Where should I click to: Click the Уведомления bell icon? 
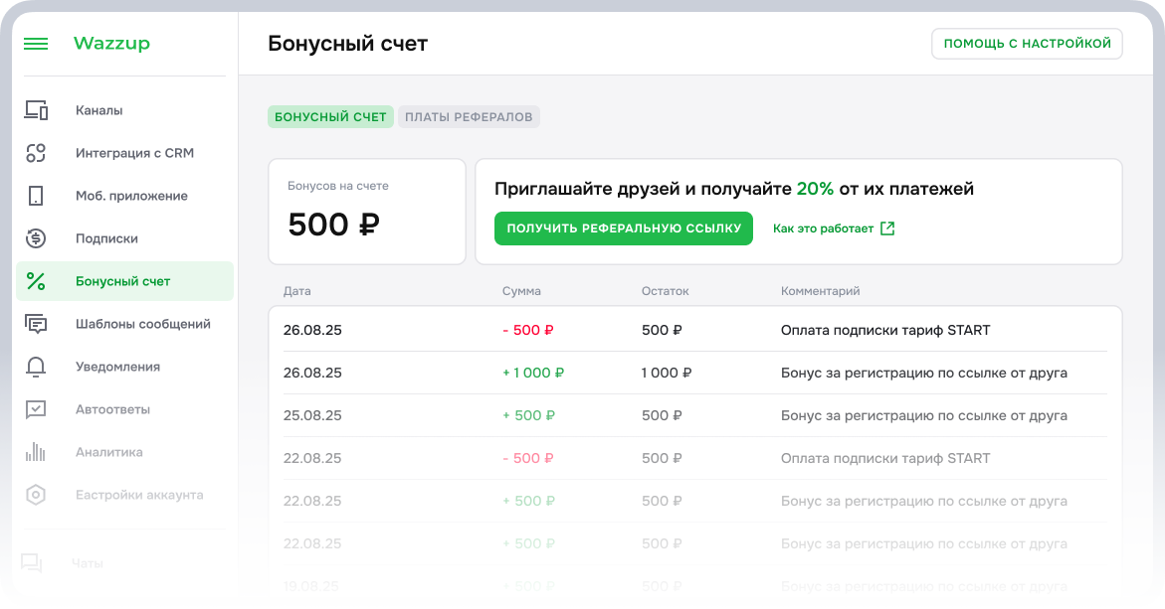tap(35, 366)
